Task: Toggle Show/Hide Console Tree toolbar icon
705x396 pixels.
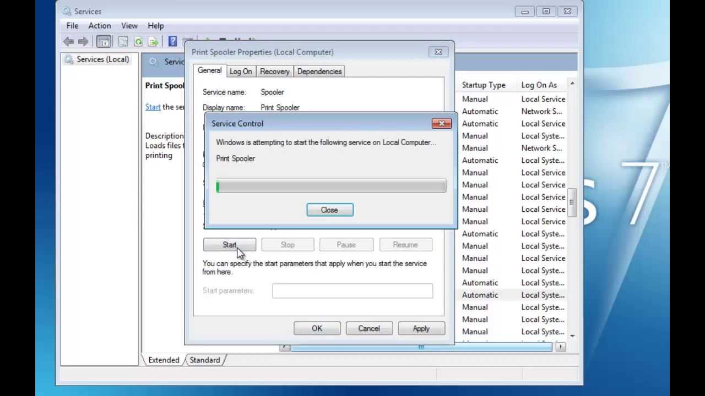Action: pyautogui.click(x=104, y=41)
